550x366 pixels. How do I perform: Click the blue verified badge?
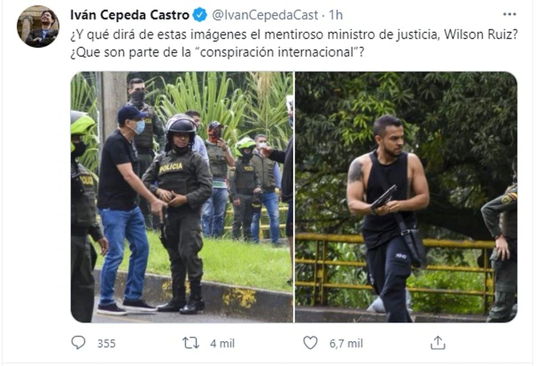[x=200, y=15]
